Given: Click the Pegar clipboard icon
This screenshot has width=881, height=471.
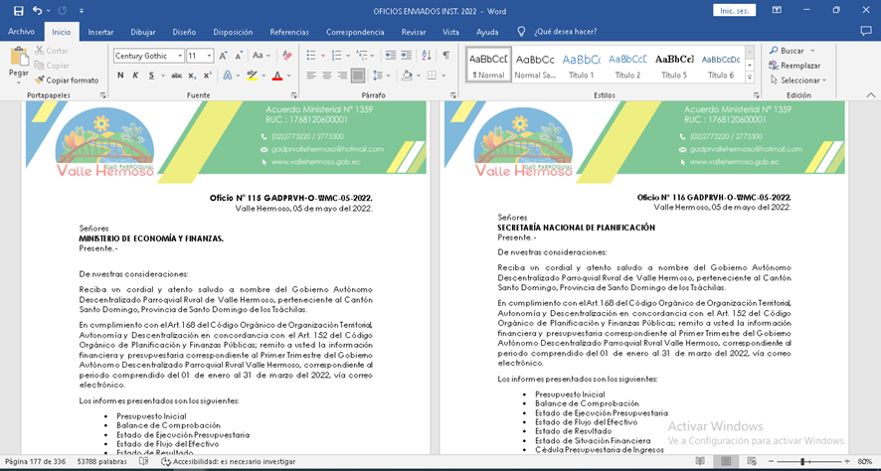Looking at the screenshot, I should pyautogui.click(x=18, y=60).
